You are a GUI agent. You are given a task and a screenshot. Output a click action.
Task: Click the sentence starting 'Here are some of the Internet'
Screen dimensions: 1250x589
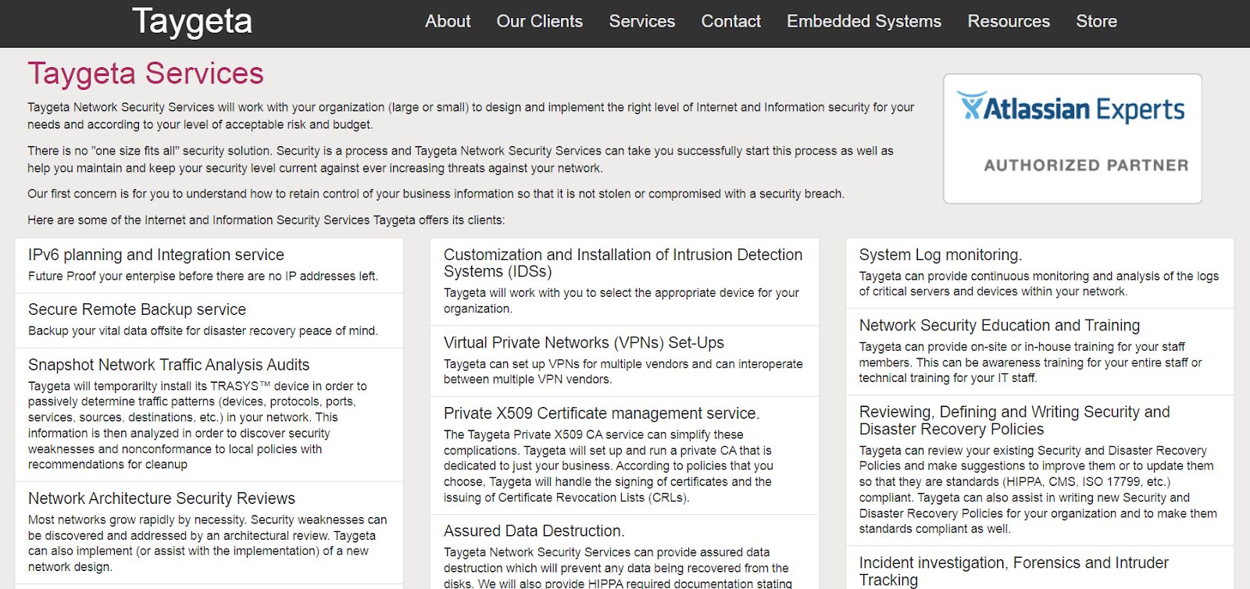(266, 220)
